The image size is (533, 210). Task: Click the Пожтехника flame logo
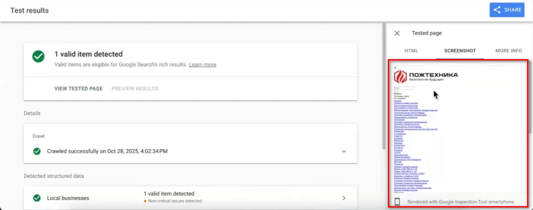tap(400, 76)
